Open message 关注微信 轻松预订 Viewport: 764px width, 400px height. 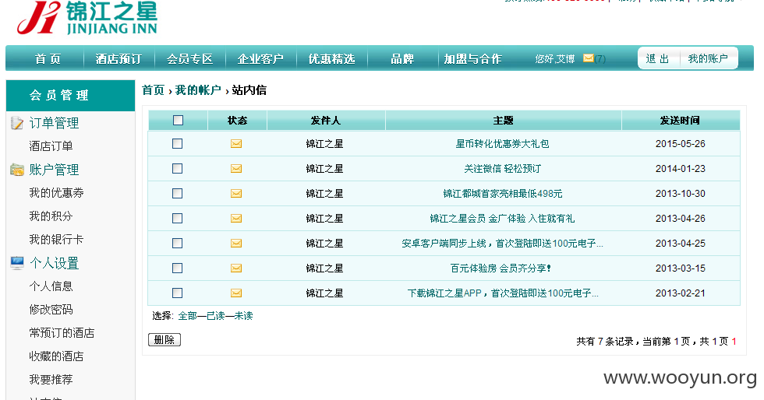coord(502,168)
